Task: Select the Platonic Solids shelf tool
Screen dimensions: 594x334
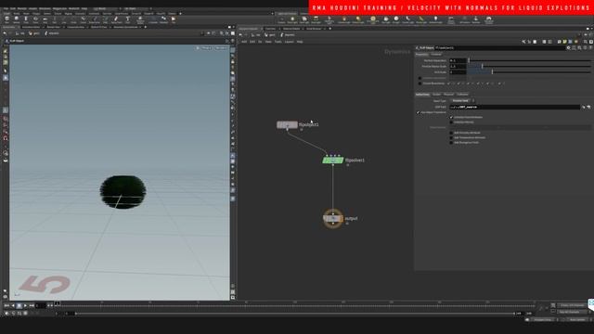Action: 140,19
